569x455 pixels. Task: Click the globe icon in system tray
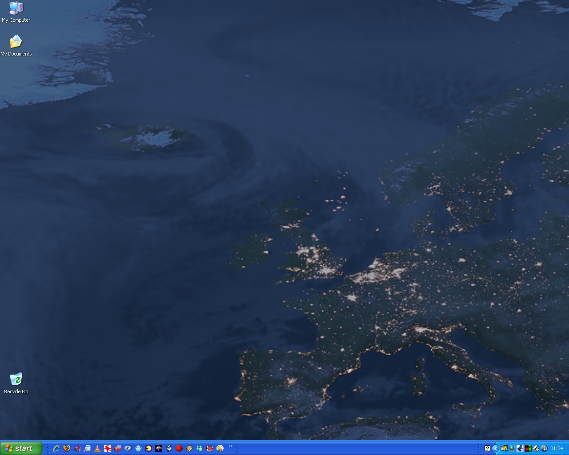pos(512,448)
